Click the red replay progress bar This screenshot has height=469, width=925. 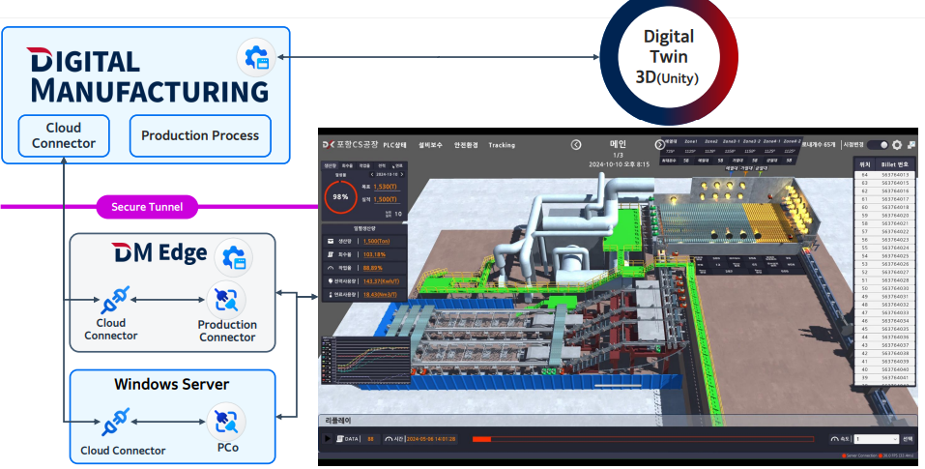[643, 439]
